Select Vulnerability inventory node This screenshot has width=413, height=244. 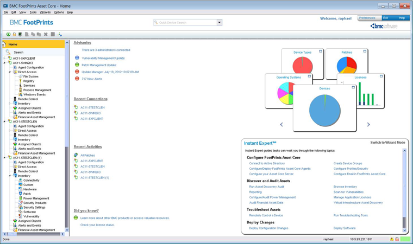31,216
